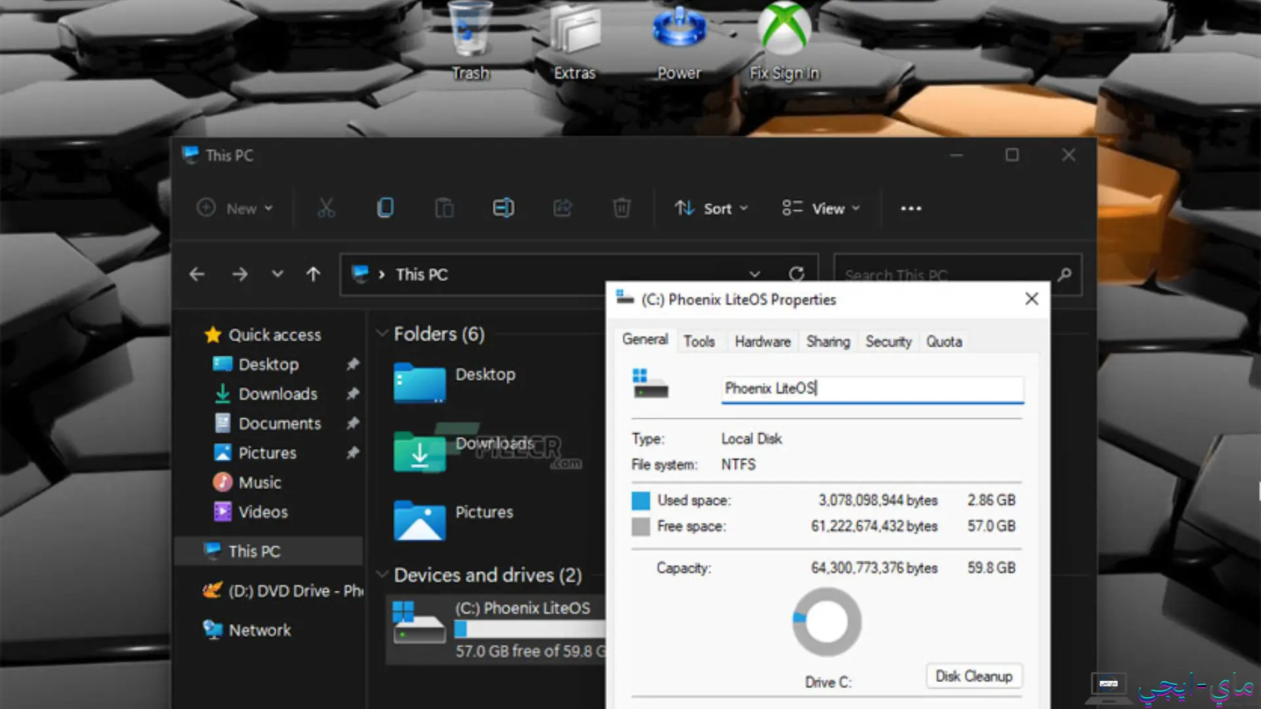Click the Delete trash icon in toolbar
This screenshot has width=1261, height=709.
[621, 208]
